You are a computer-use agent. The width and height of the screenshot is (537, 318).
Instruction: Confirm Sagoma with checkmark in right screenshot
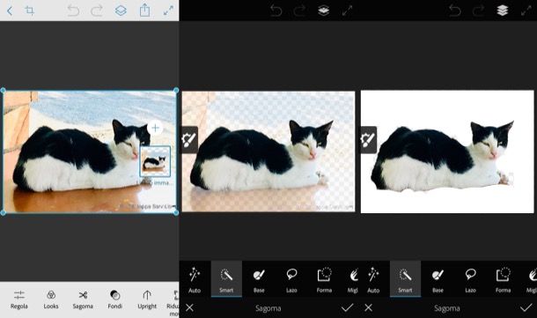click(526, 307)
